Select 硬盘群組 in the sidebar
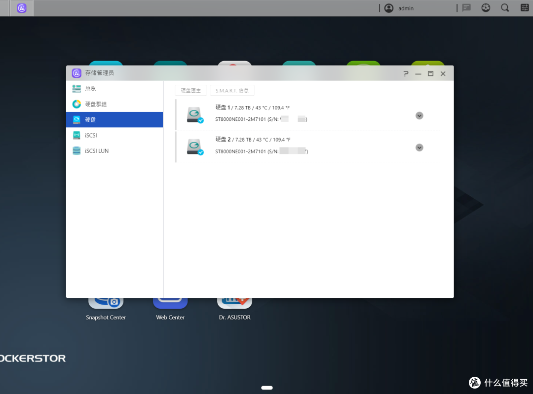The height and width of the screenshot is (394, 533). coord(95,104)
